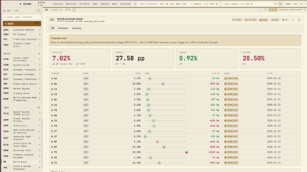
Task: Open FX Trading in the sidebar
Action: [22, 35]
